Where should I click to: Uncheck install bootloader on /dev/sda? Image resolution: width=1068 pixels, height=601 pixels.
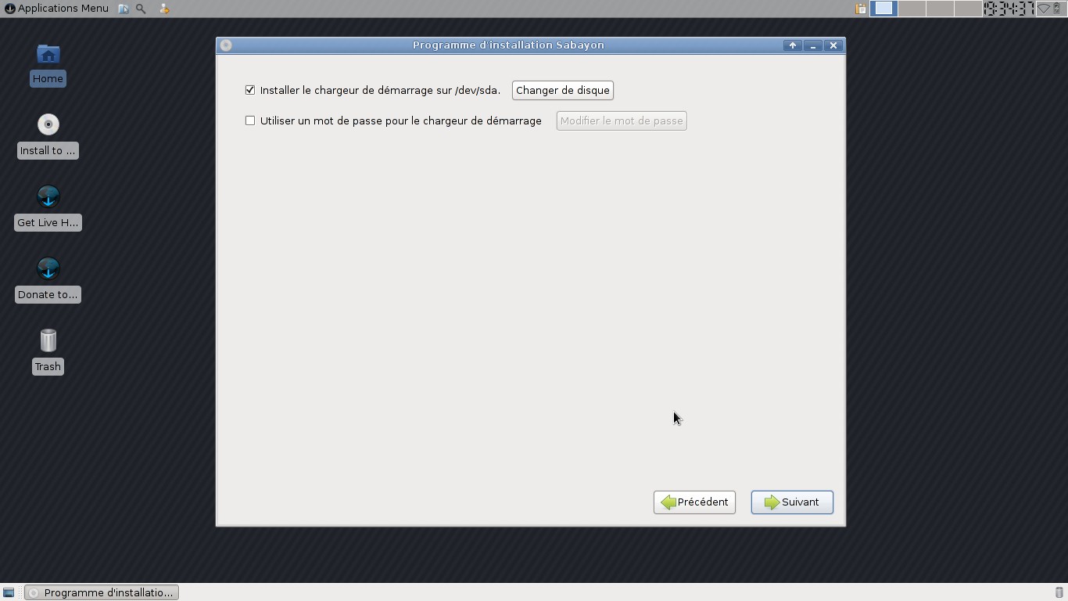click(250, 90)
